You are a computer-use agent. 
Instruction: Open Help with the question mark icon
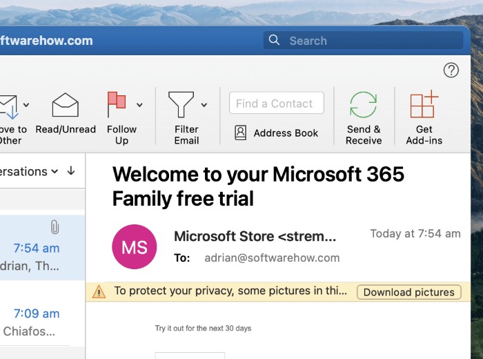pyautogui.click(x=451, y=70)
